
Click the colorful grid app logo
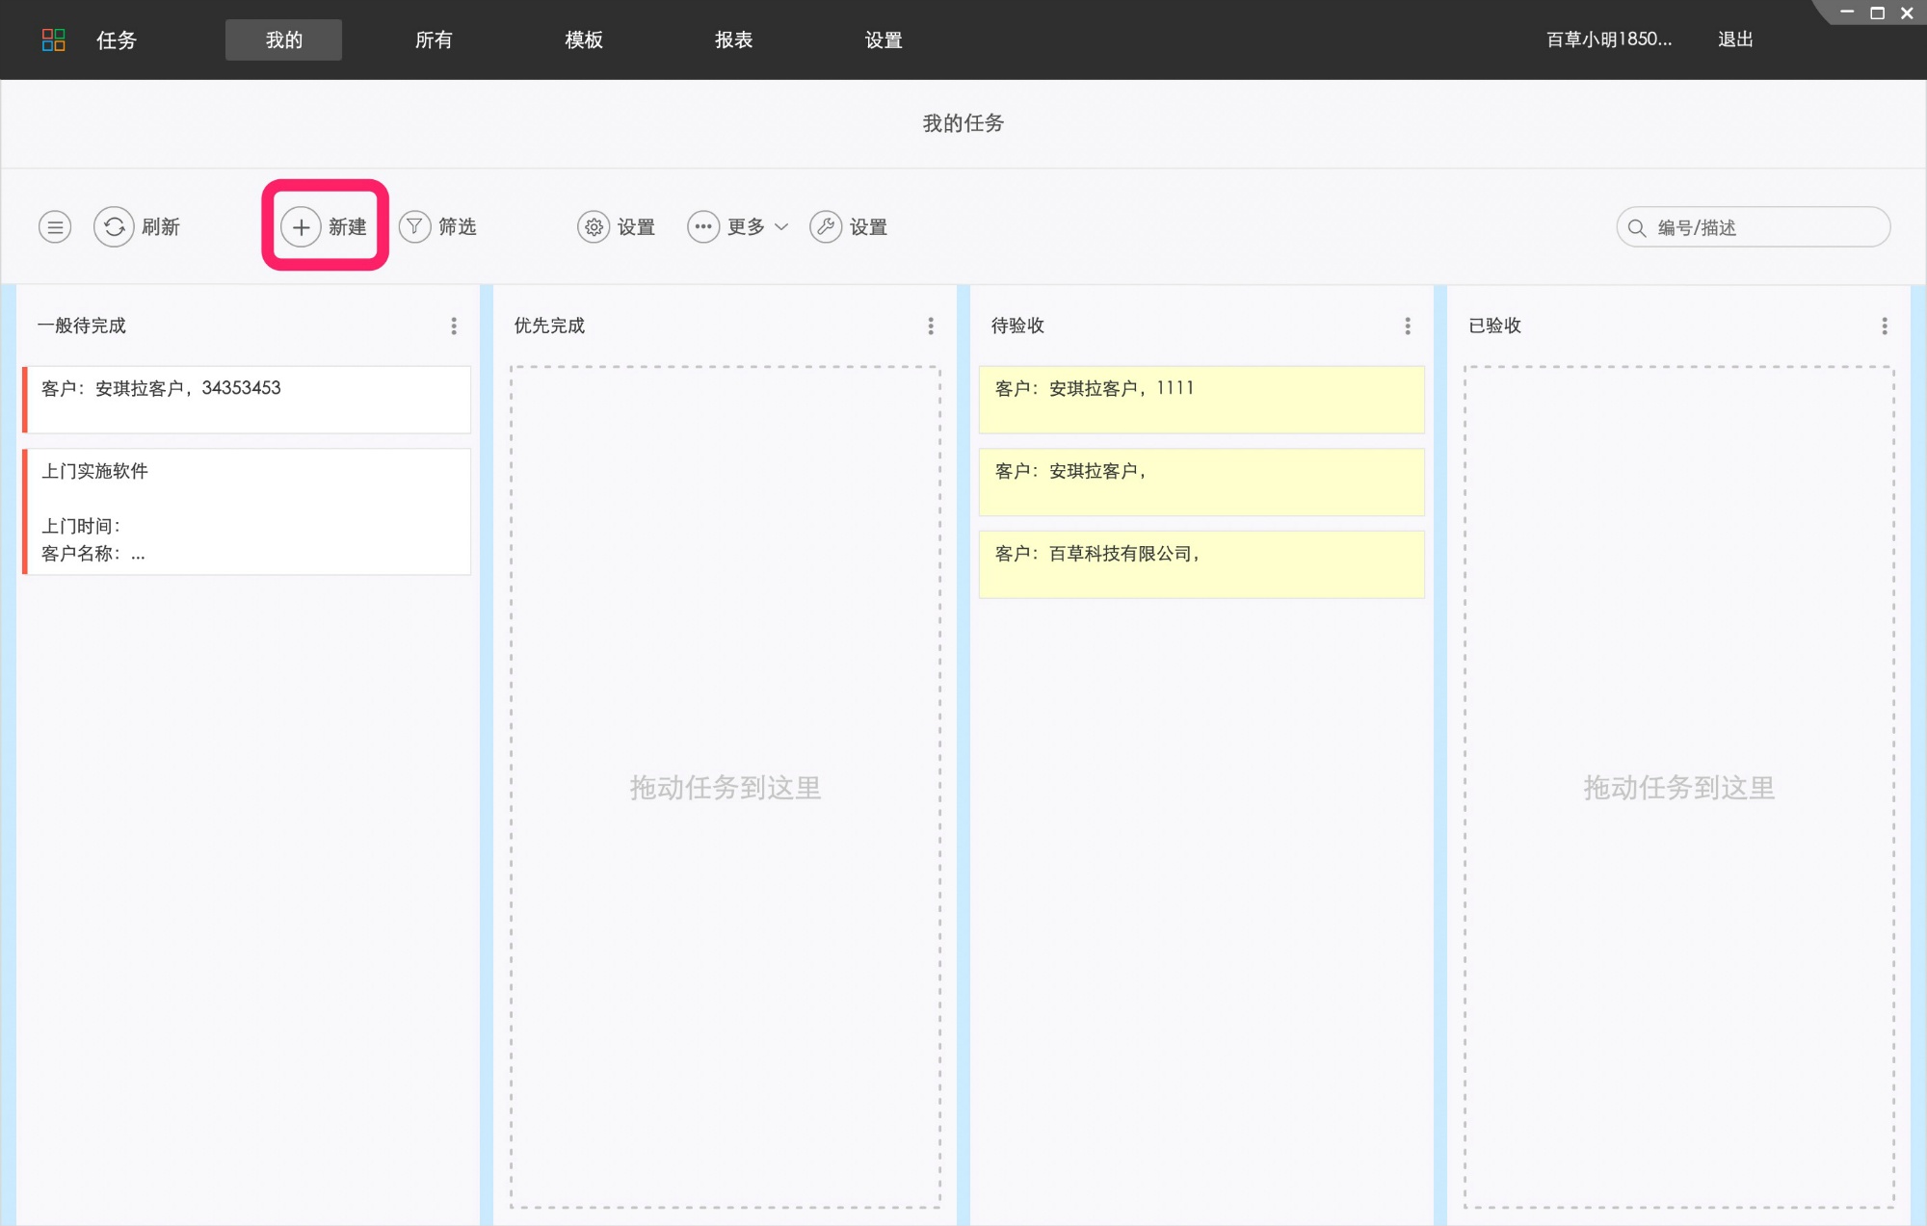(x=53, y=39)
